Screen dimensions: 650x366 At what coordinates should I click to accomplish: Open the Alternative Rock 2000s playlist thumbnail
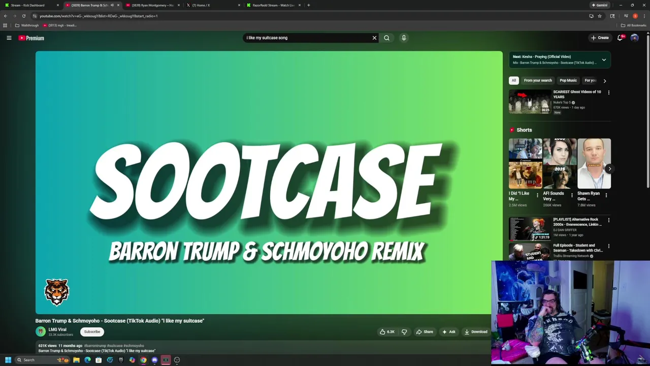530,229
